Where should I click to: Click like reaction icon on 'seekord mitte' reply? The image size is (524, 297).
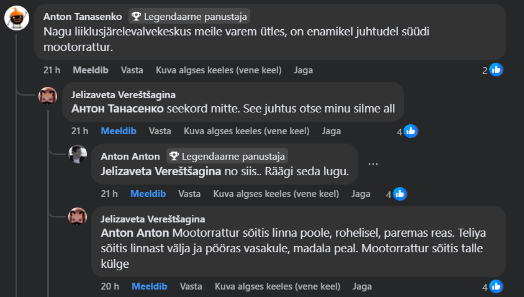tap(410, 131)
